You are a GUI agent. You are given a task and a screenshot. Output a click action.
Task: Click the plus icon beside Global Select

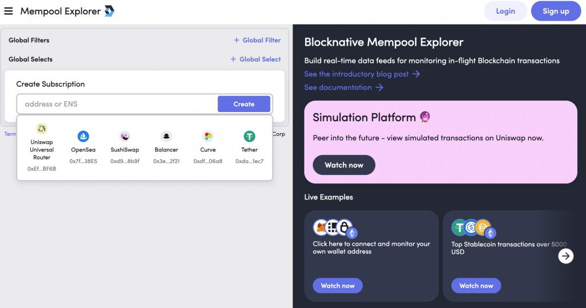click(x=233, y=59)
